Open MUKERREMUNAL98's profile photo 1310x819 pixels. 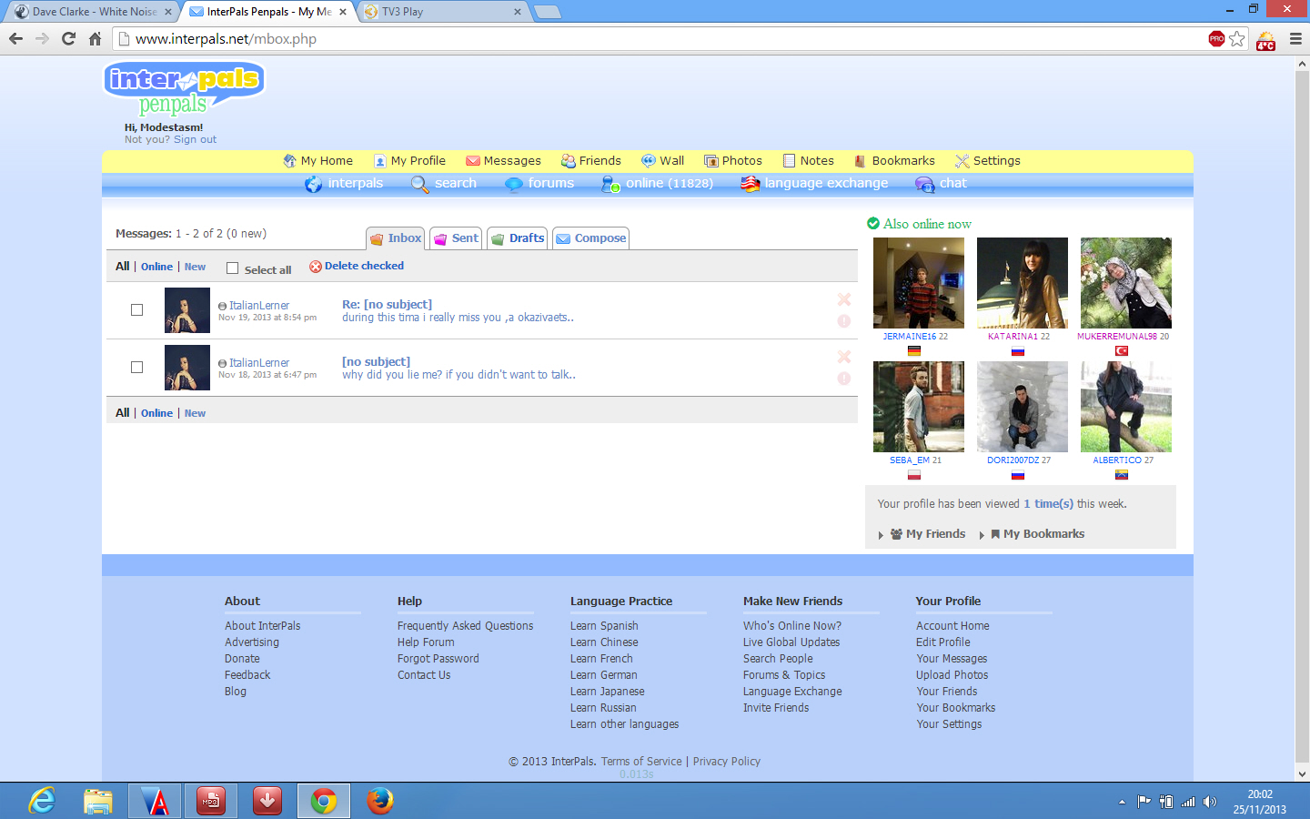pyautogui.click(x=1126, y=283)
